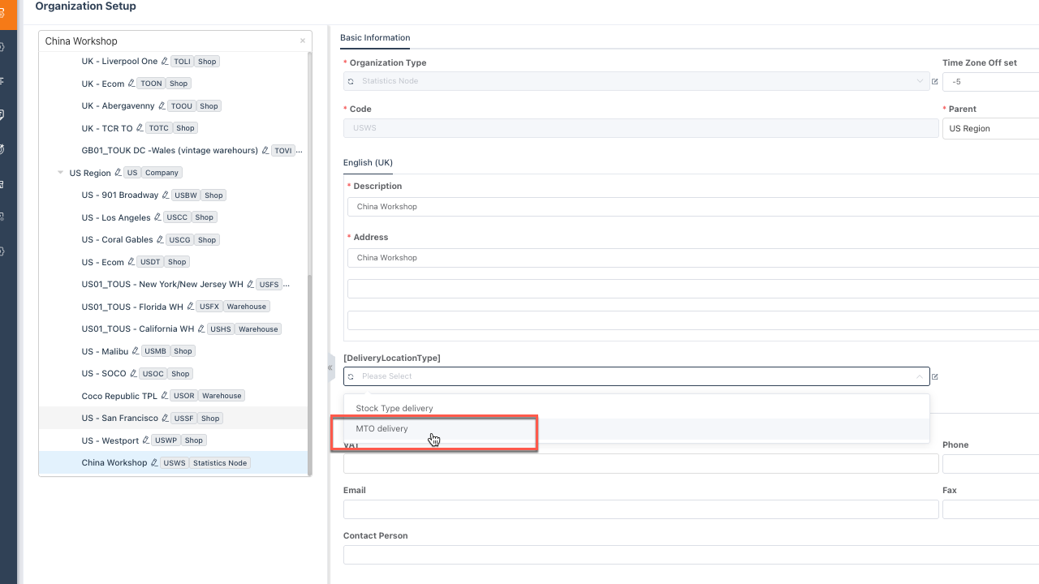Click into the Description input field
The width and height of the screenshot is (1039, 584).
coord(690,207)
